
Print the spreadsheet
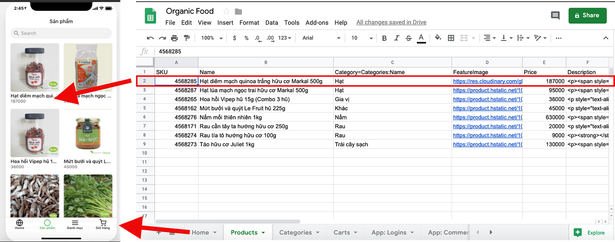pos(174,38)
